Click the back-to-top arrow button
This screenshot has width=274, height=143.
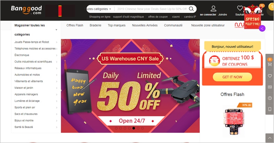click(x=269, y=138)
